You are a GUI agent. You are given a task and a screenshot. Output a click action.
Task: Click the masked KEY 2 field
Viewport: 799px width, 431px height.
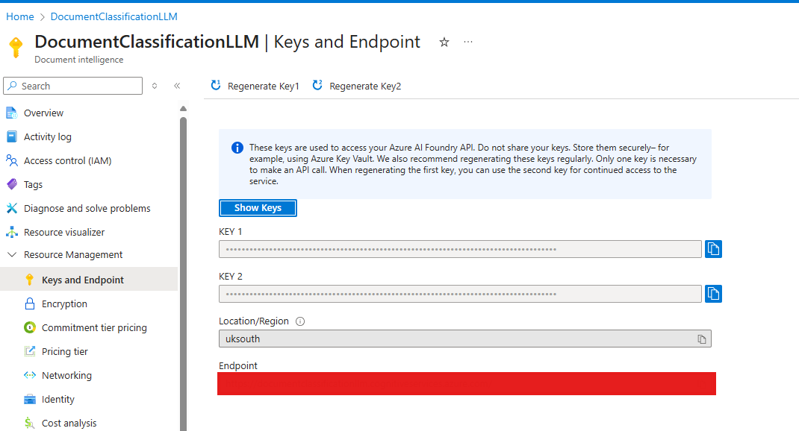click(x=460, y=294)
